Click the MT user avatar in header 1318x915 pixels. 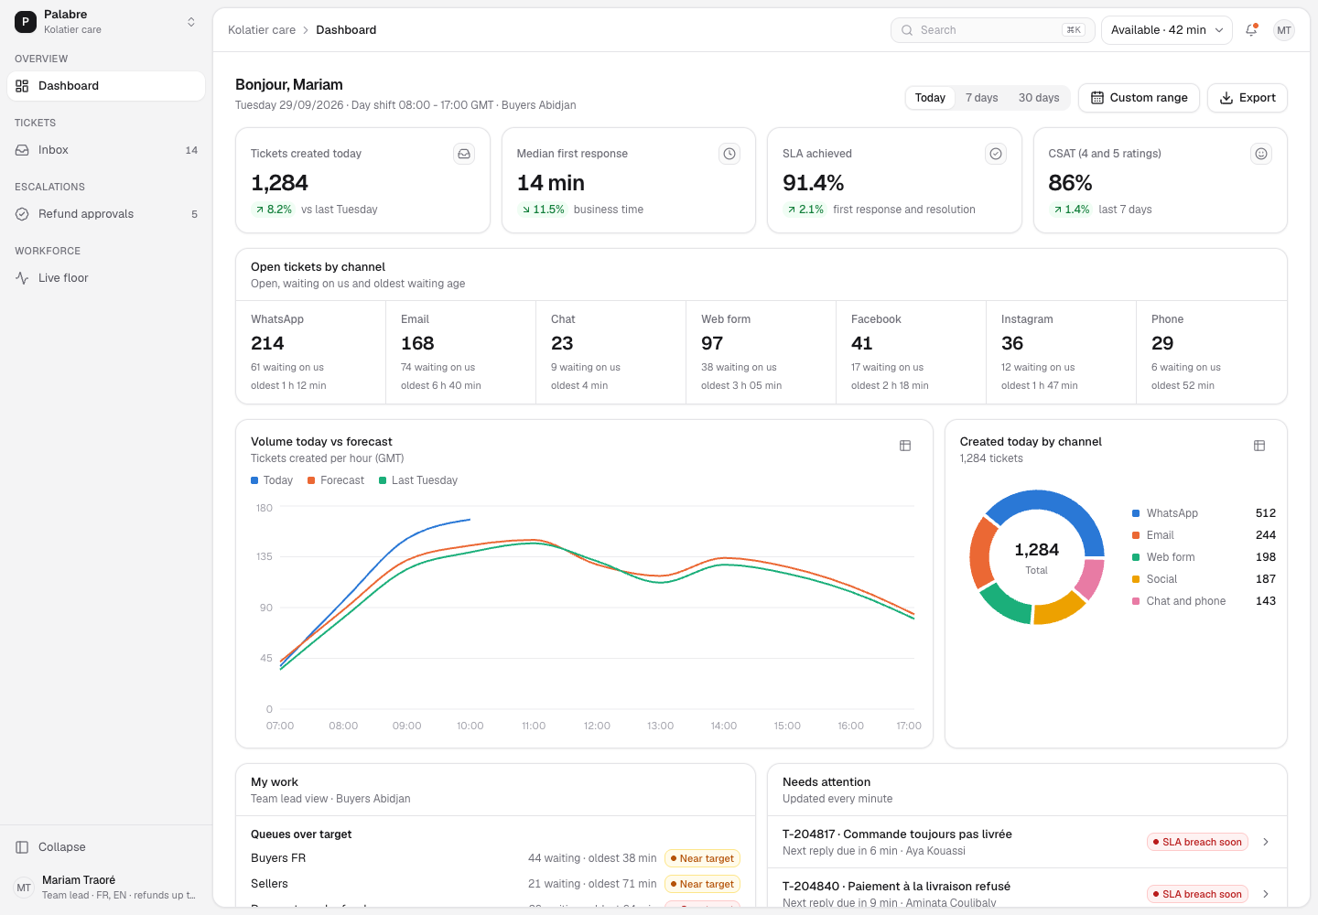[x=1284, y=30]
